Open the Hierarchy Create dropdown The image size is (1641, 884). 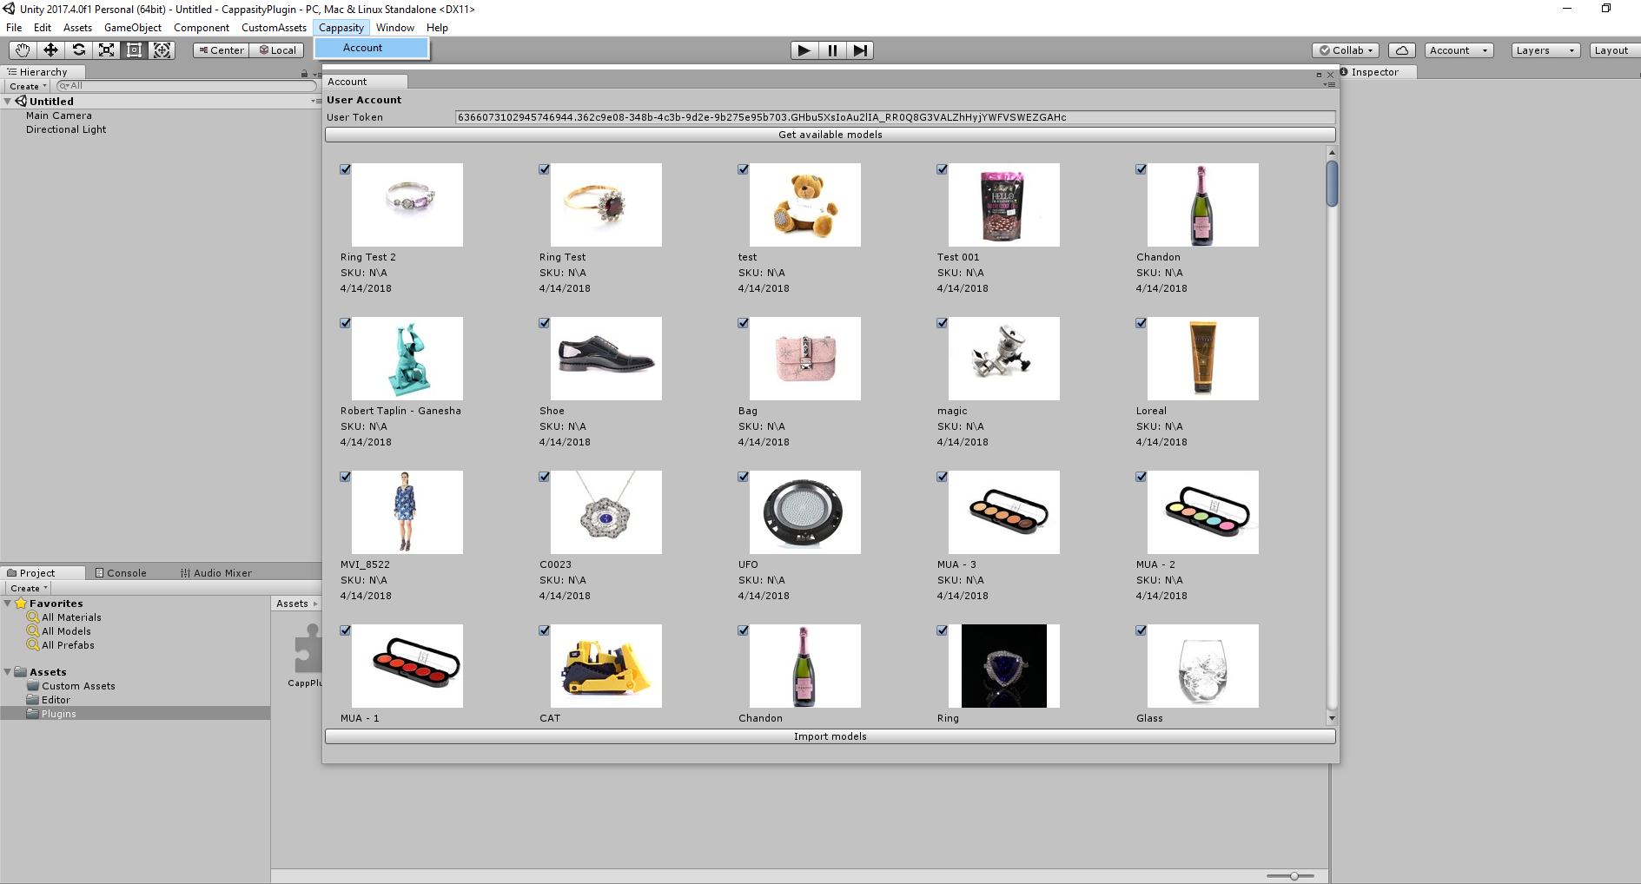pyautogui.click(x=28, y=86)
